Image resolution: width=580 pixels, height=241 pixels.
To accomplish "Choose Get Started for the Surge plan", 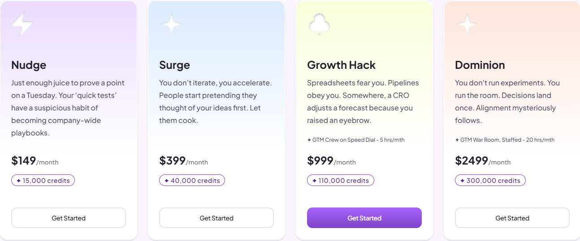I will [216, 218].
